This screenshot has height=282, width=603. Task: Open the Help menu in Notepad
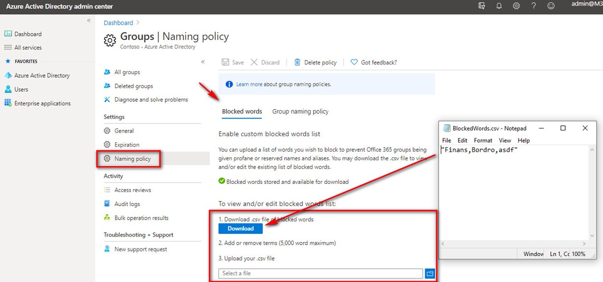click(x=524, y=140)
